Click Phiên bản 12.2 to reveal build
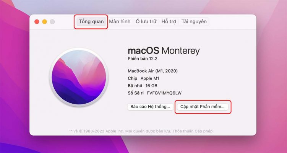This screenshot has width=287, height=153. click(x=143, y=59)
